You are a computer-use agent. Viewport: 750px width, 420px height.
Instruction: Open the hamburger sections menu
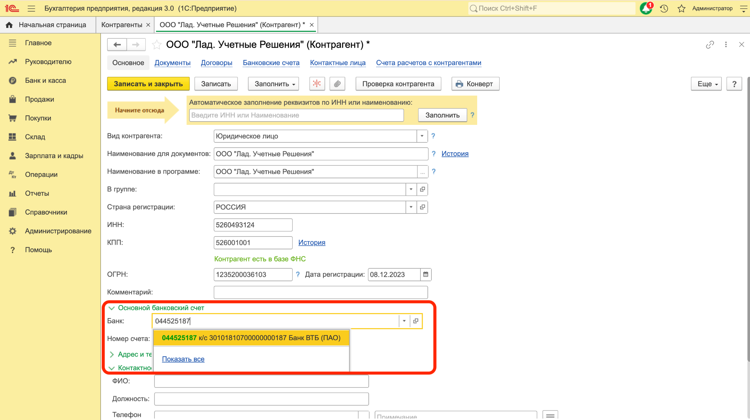31,8
